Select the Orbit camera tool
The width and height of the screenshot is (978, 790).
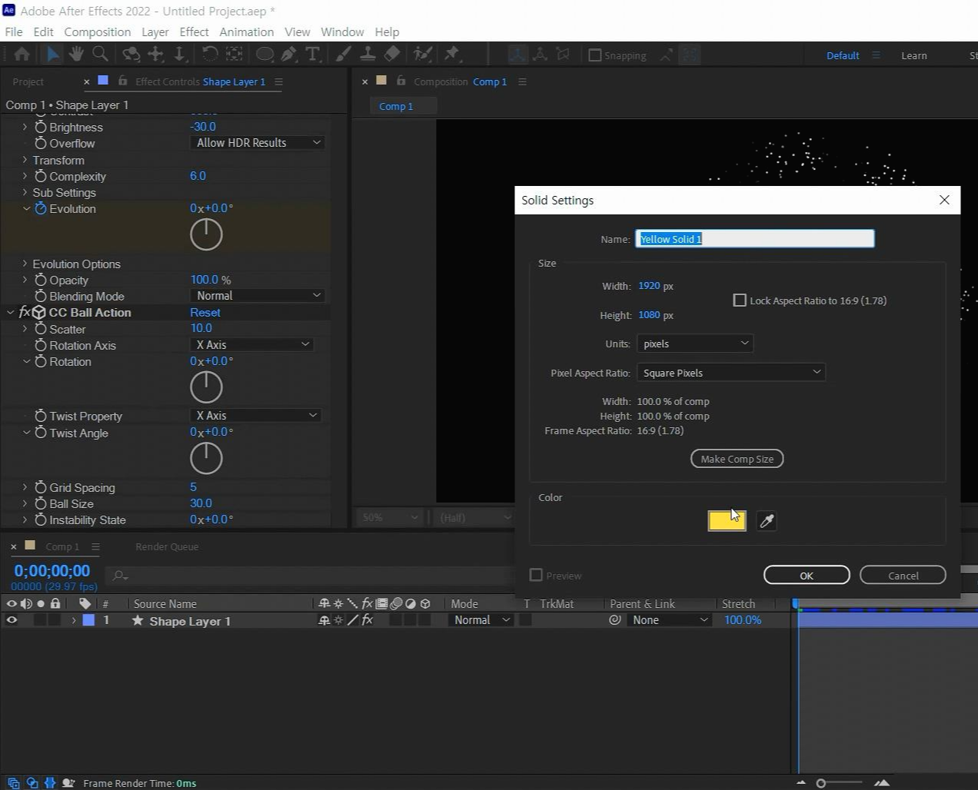[131, 54]
